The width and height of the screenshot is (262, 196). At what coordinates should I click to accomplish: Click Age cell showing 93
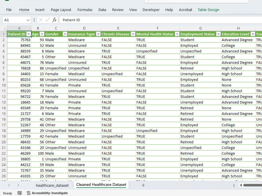[x=38, y=40]
